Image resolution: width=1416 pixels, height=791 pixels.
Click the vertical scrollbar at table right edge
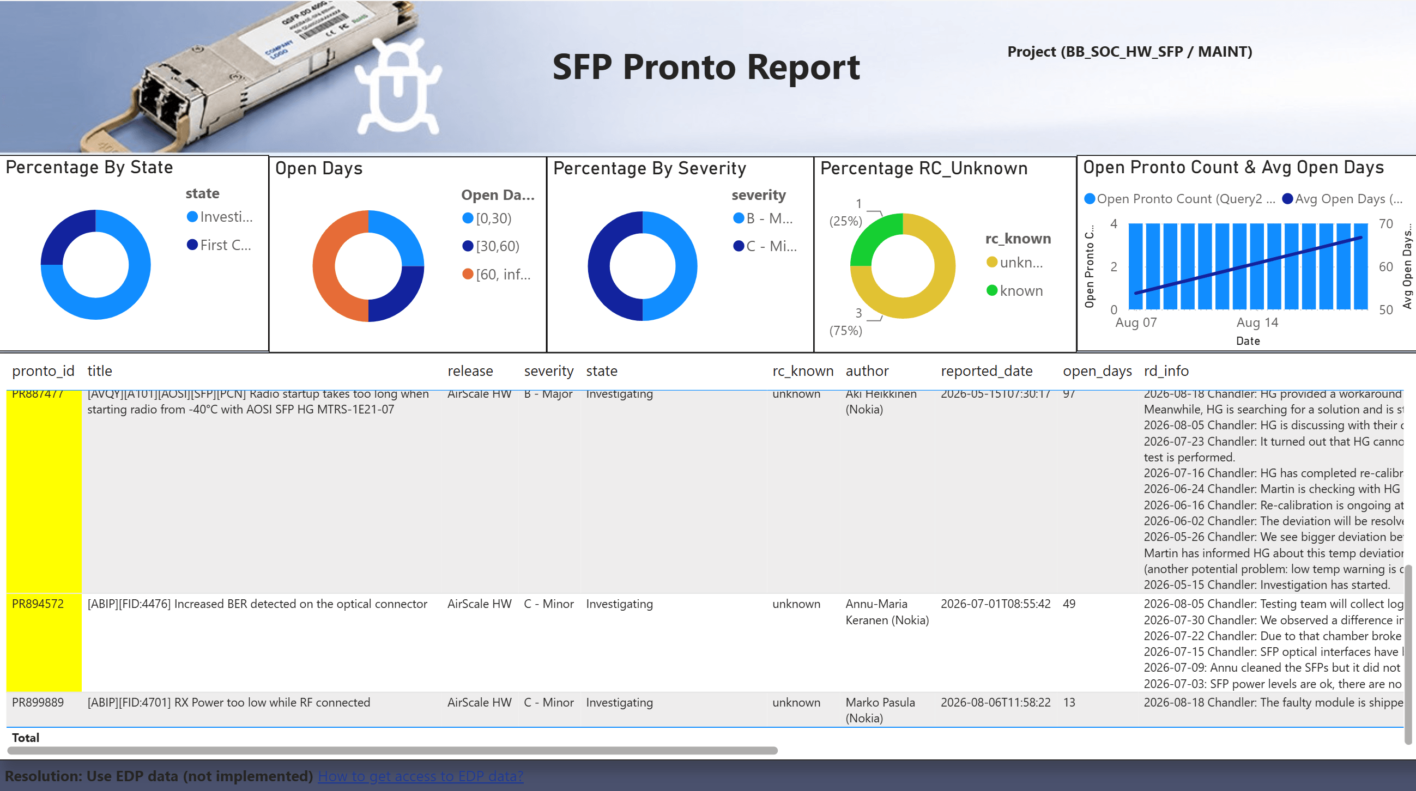1408,654
